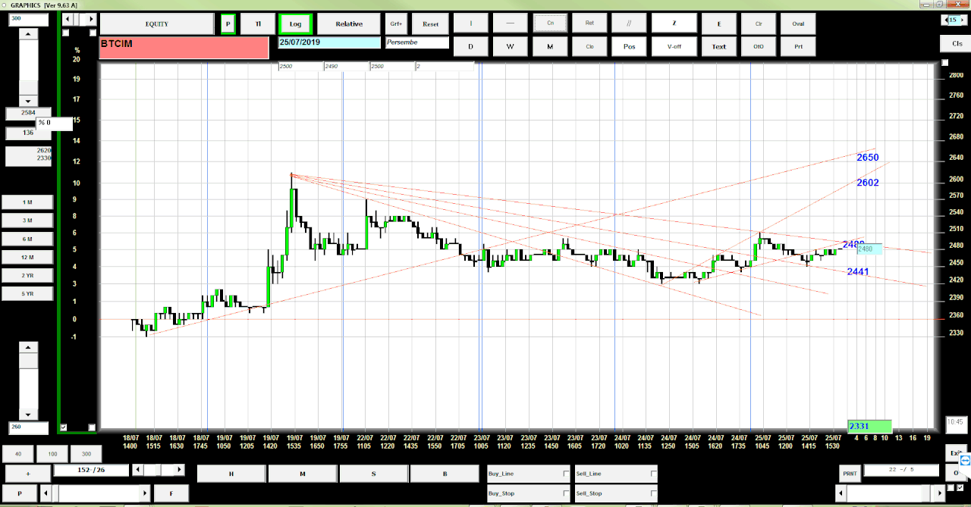Select the vertical line 'I' drawing tool
The width and height of the screenshot is (971, 507).
(x=471, y=23)
